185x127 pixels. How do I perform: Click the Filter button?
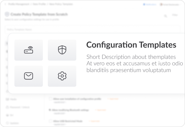pos(175,15)
